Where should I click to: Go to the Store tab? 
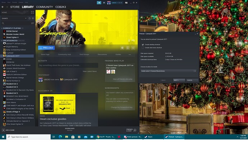click(x=15, y=7)
